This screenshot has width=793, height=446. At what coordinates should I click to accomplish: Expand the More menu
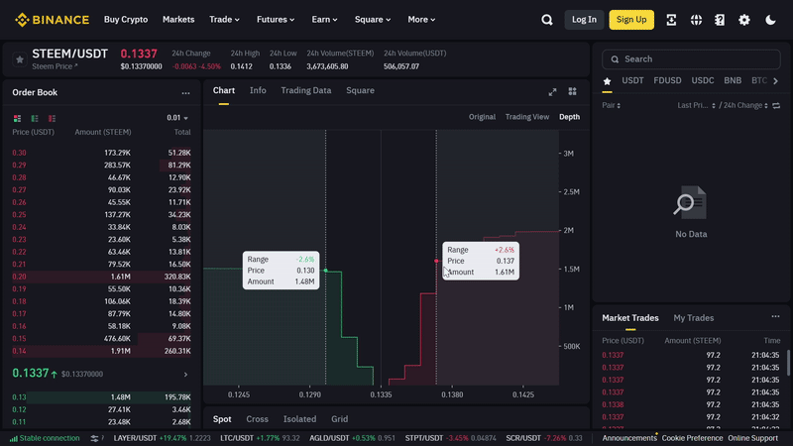pyautogui.click(x=420, y=19)
